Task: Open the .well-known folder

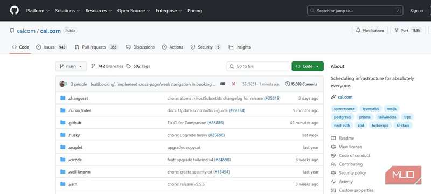Action: 79,172
